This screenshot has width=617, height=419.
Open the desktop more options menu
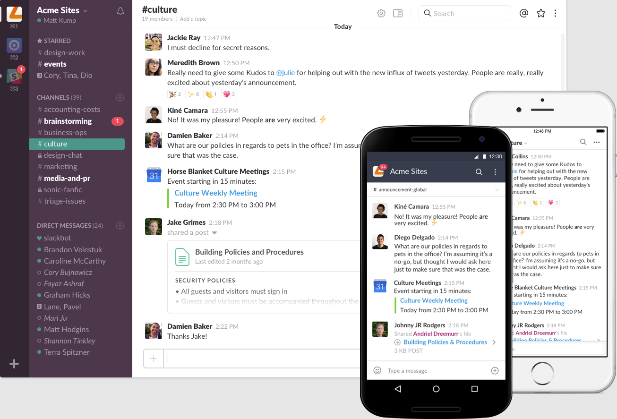[x=556, y=13]
